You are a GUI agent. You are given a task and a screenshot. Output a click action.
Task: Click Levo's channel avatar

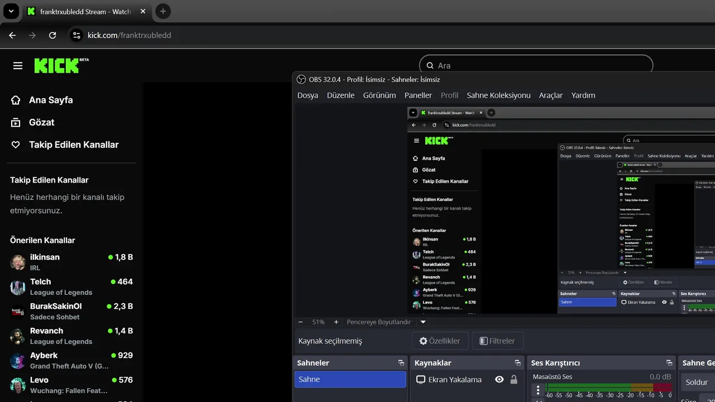(18, 385)
